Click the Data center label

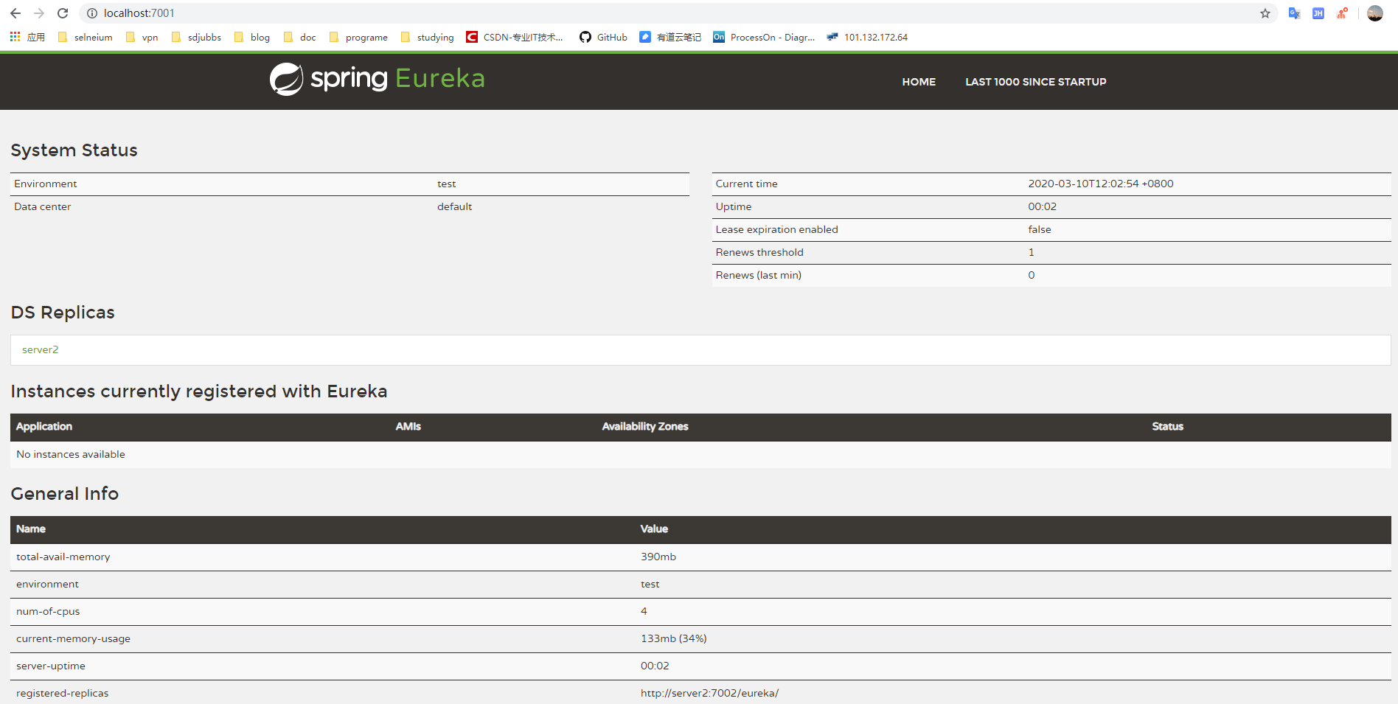coord(43,206)
